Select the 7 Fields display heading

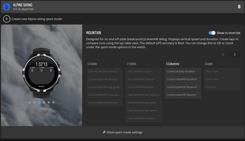(131, 64)
